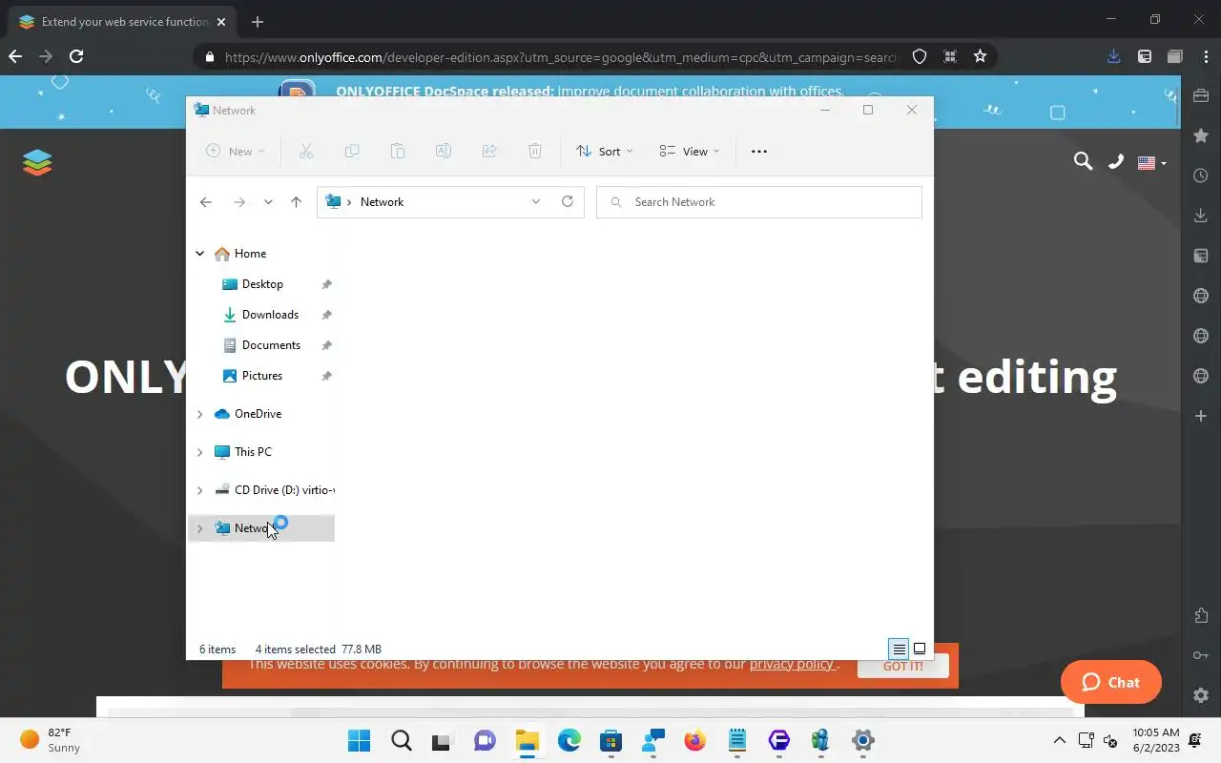Screen dimensions: 1221x763
Task: Click the shield icon in the address bar
Action: pos(920,56)
